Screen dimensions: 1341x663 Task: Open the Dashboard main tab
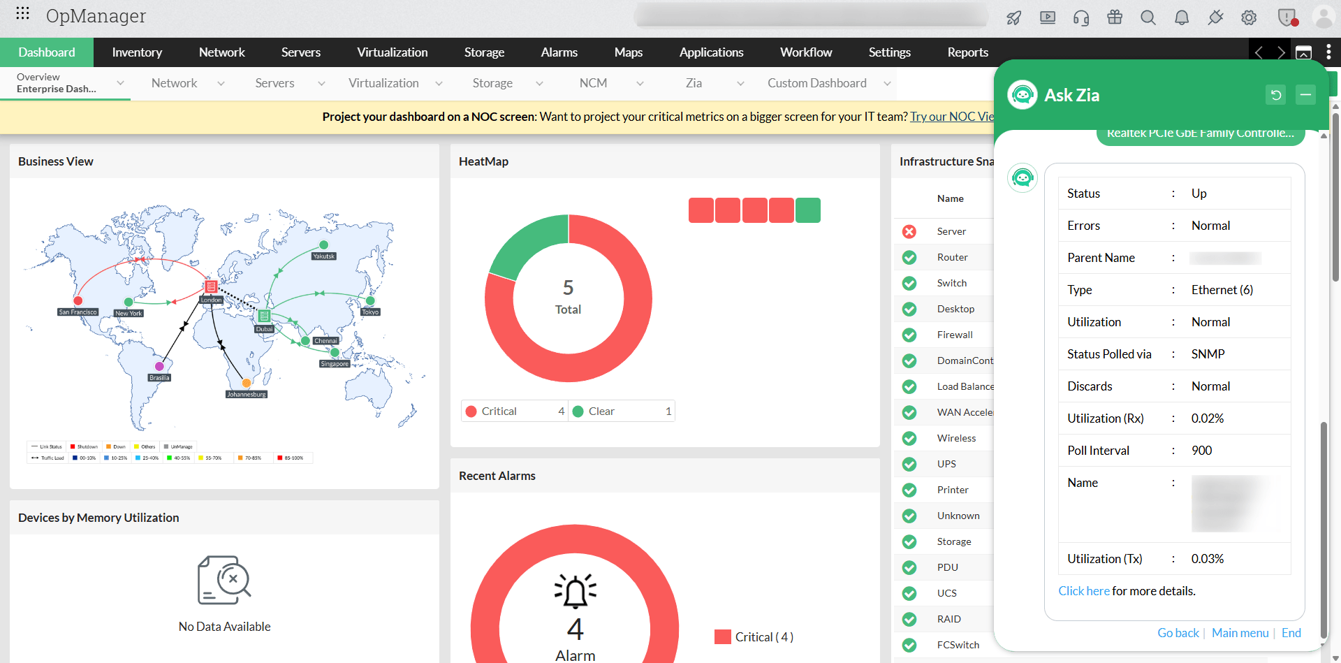point(47,52)
